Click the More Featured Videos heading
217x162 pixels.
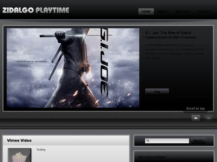pos(152,157)
